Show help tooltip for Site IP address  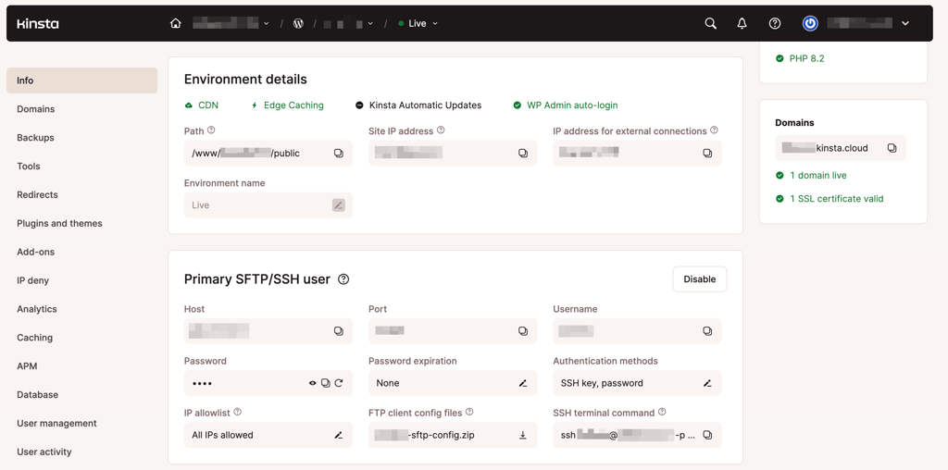(441, 130)
